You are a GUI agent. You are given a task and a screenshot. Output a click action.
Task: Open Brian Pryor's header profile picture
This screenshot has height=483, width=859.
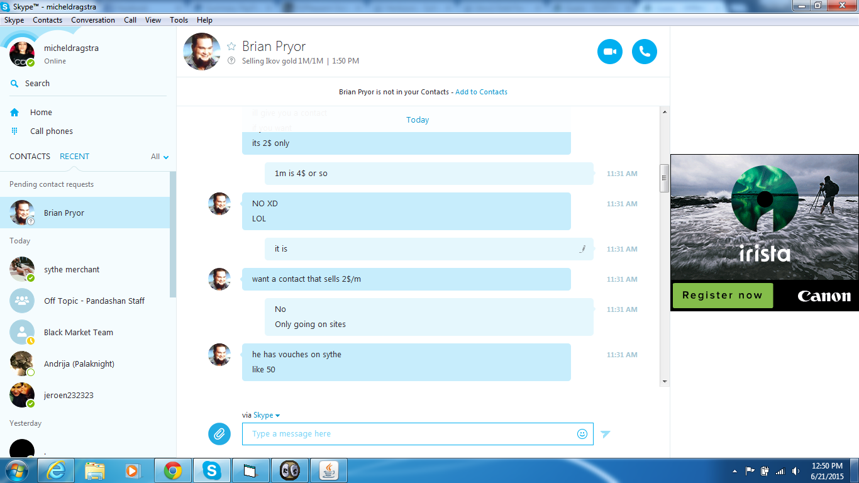point(202,52)
